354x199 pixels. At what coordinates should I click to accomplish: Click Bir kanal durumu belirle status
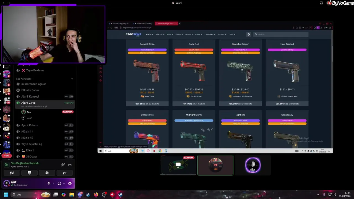34,106
